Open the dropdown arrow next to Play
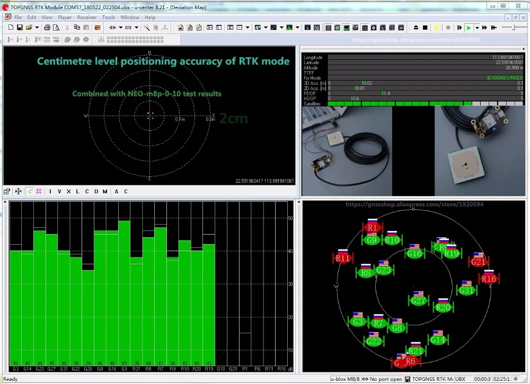Image resolution: width=530 pixels, height=384 pixels. (477, 28)
